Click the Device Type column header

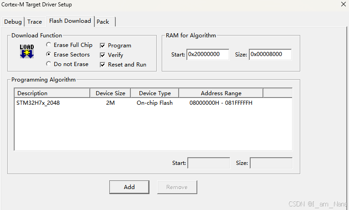(x=155, y=93)
